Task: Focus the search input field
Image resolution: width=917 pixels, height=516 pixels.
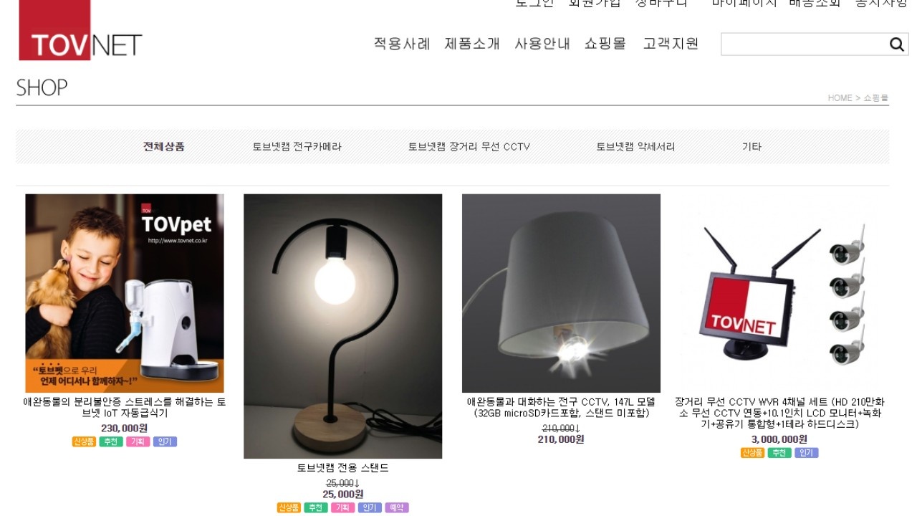Action: (x=804, y=44)
